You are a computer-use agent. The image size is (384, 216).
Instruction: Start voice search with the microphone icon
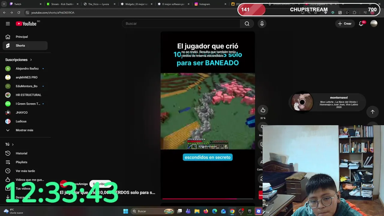pos(262,24)
